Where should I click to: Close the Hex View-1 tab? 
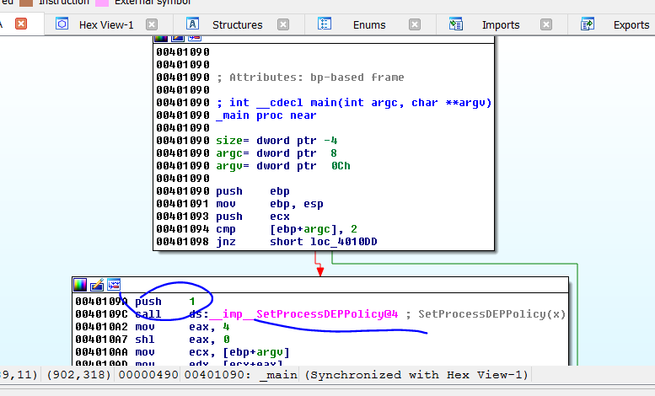tap(152, 24)
